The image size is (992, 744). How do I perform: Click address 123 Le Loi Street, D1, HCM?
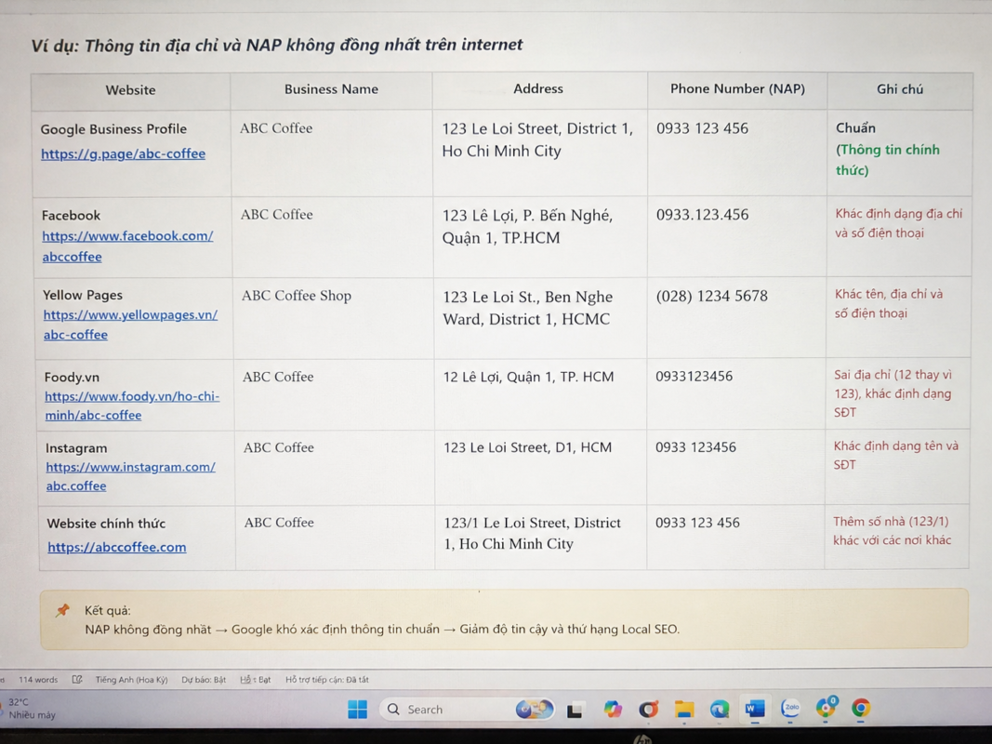528,447
